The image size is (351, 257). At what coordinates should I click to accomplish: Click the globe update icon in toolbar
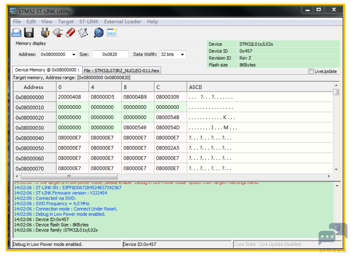click(x=99, y=33)
